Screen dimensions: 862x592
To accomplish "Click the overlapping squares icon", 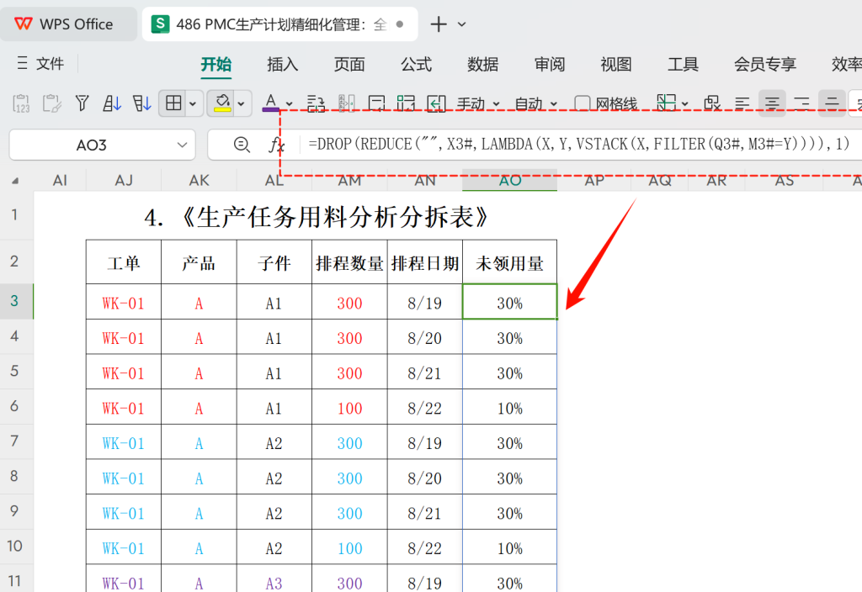I will click(712, 103).
